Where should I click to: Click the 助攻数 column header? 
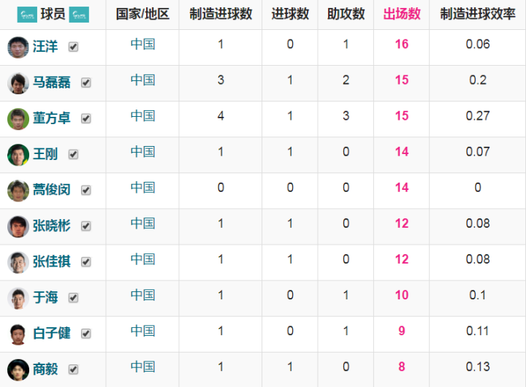(x=346, y=14)
